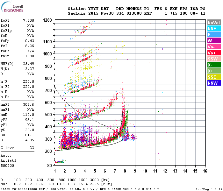Click the 715 AXN value in header
The height and width of the screenshot is (191, 223).
click(174, 13)
